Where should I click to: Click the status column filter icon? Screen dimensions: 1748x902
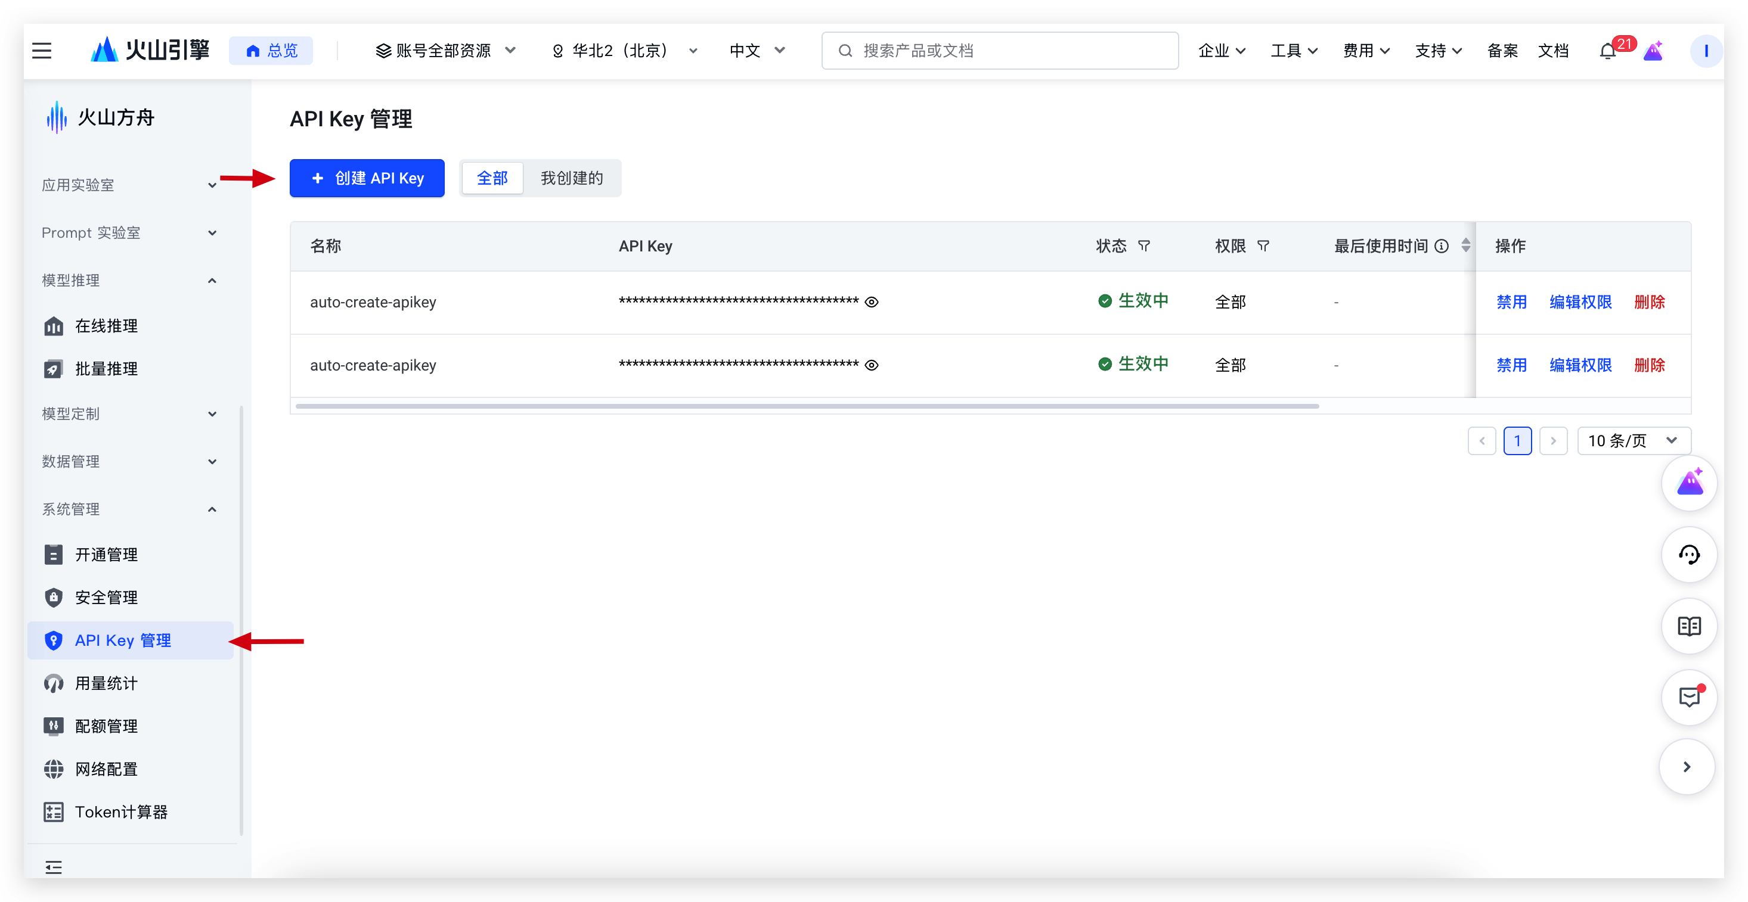pyautogui.click(x=1144, y=246)
